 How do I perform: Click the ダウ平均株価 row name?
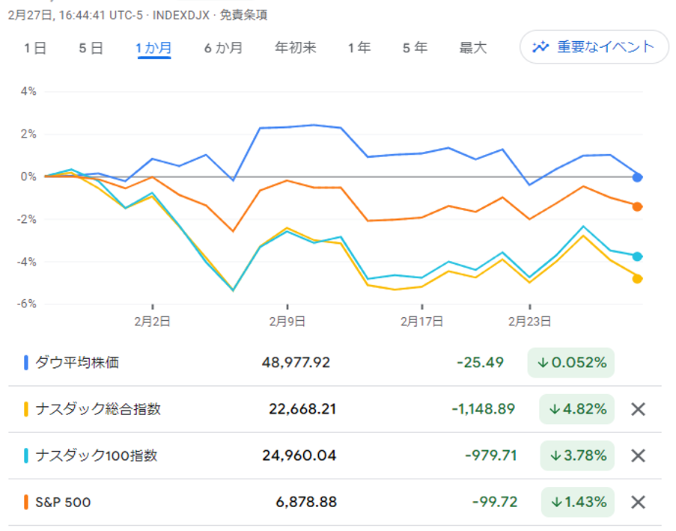[x=77, y=363]
